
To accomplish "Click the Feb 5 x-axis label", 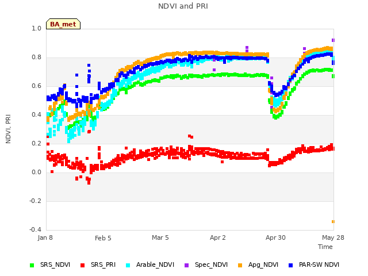I will (103, 238).
